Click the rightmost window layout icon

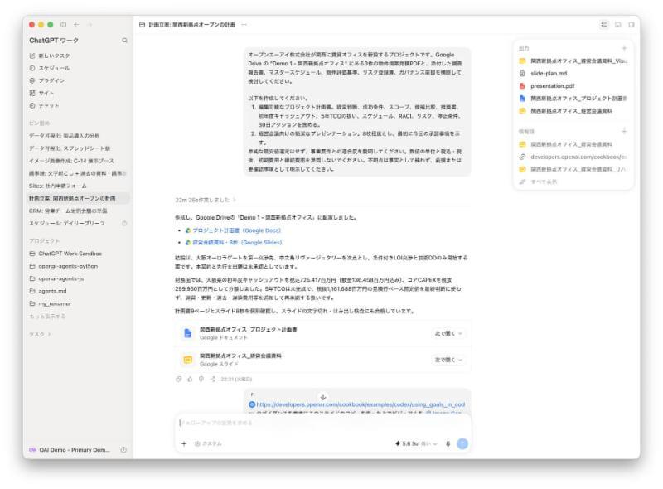click(x=632, y=25)
